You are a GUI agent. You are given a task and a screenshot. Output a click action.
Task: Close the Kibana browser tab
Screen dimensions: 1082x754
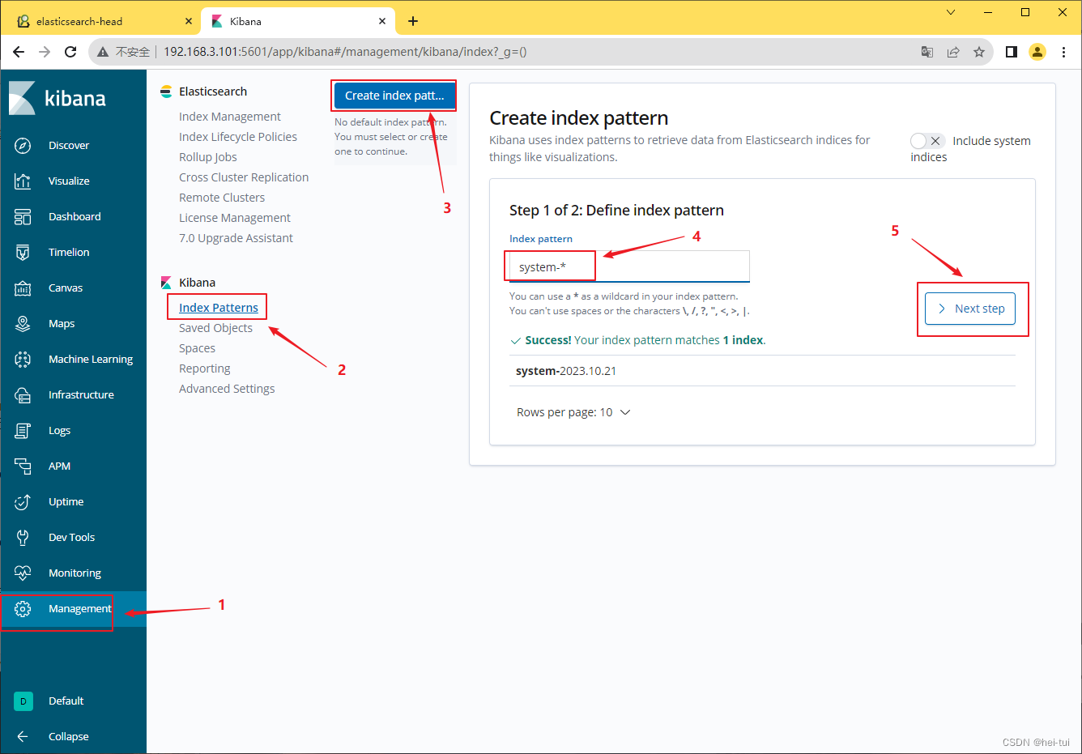click(x=382, y=21)
